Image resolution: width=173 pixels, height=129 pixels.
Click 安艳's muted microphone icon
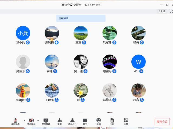tap(55, 71)
